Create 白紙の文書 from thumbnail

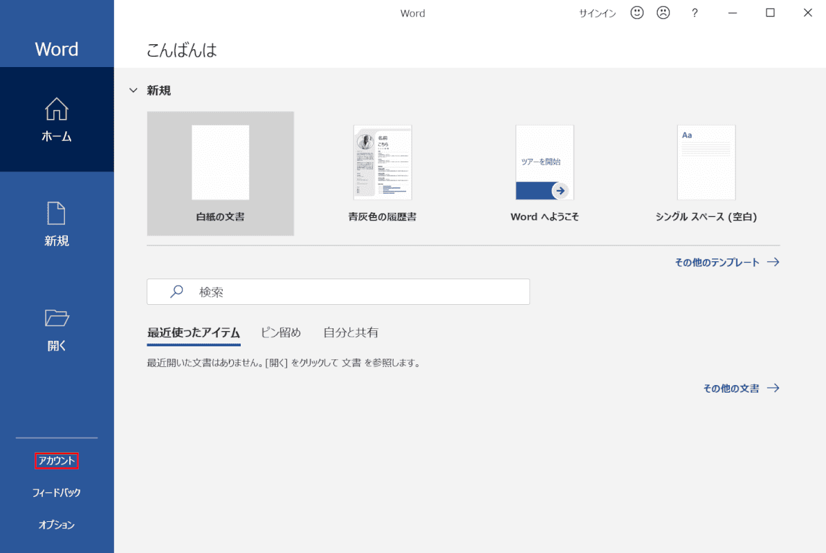(x=220, y=174)
